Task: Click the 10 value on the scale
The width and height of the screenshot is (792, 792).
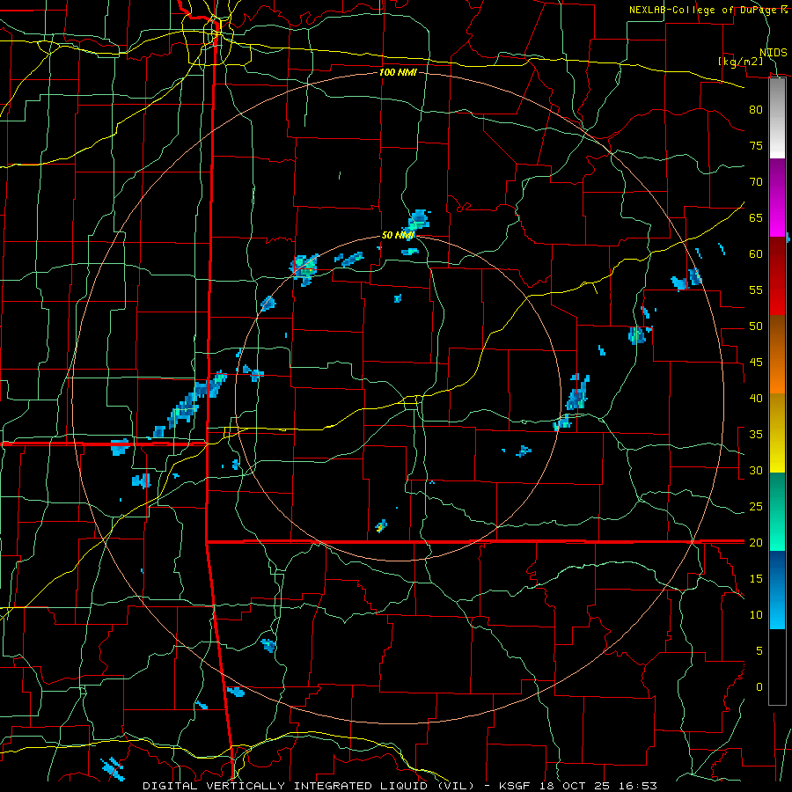Action: click(x=756, y=615)
